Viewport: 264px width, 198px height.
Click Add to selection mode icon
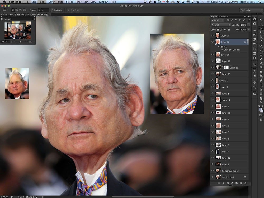pyautogui.click(x=16, y=10)
